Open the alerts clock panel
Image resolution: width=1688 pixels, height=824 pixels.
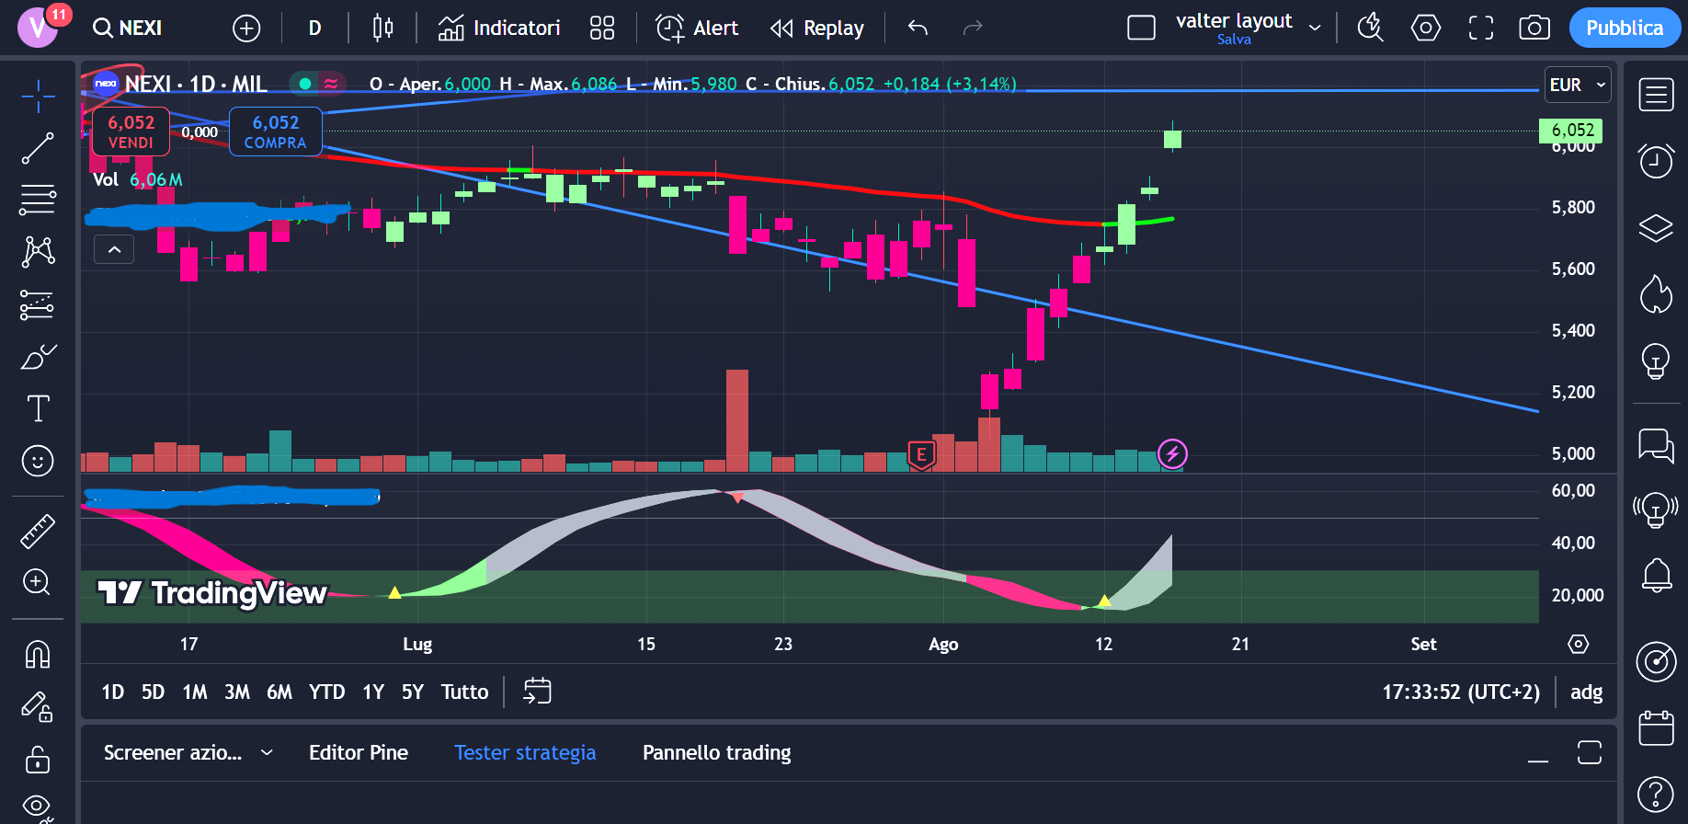tap(1656, 162)
